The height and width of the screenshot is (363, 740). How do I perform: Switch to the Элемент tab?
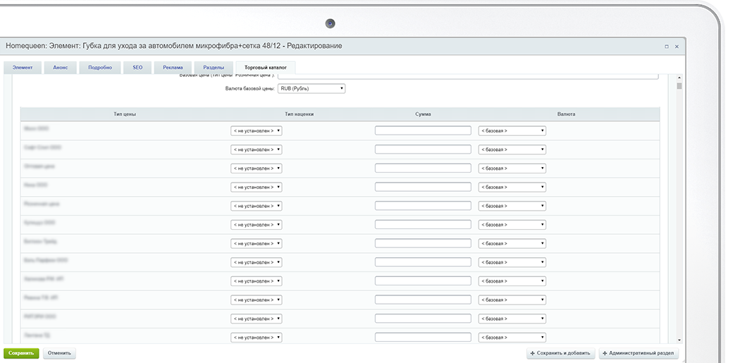(23, 68)
